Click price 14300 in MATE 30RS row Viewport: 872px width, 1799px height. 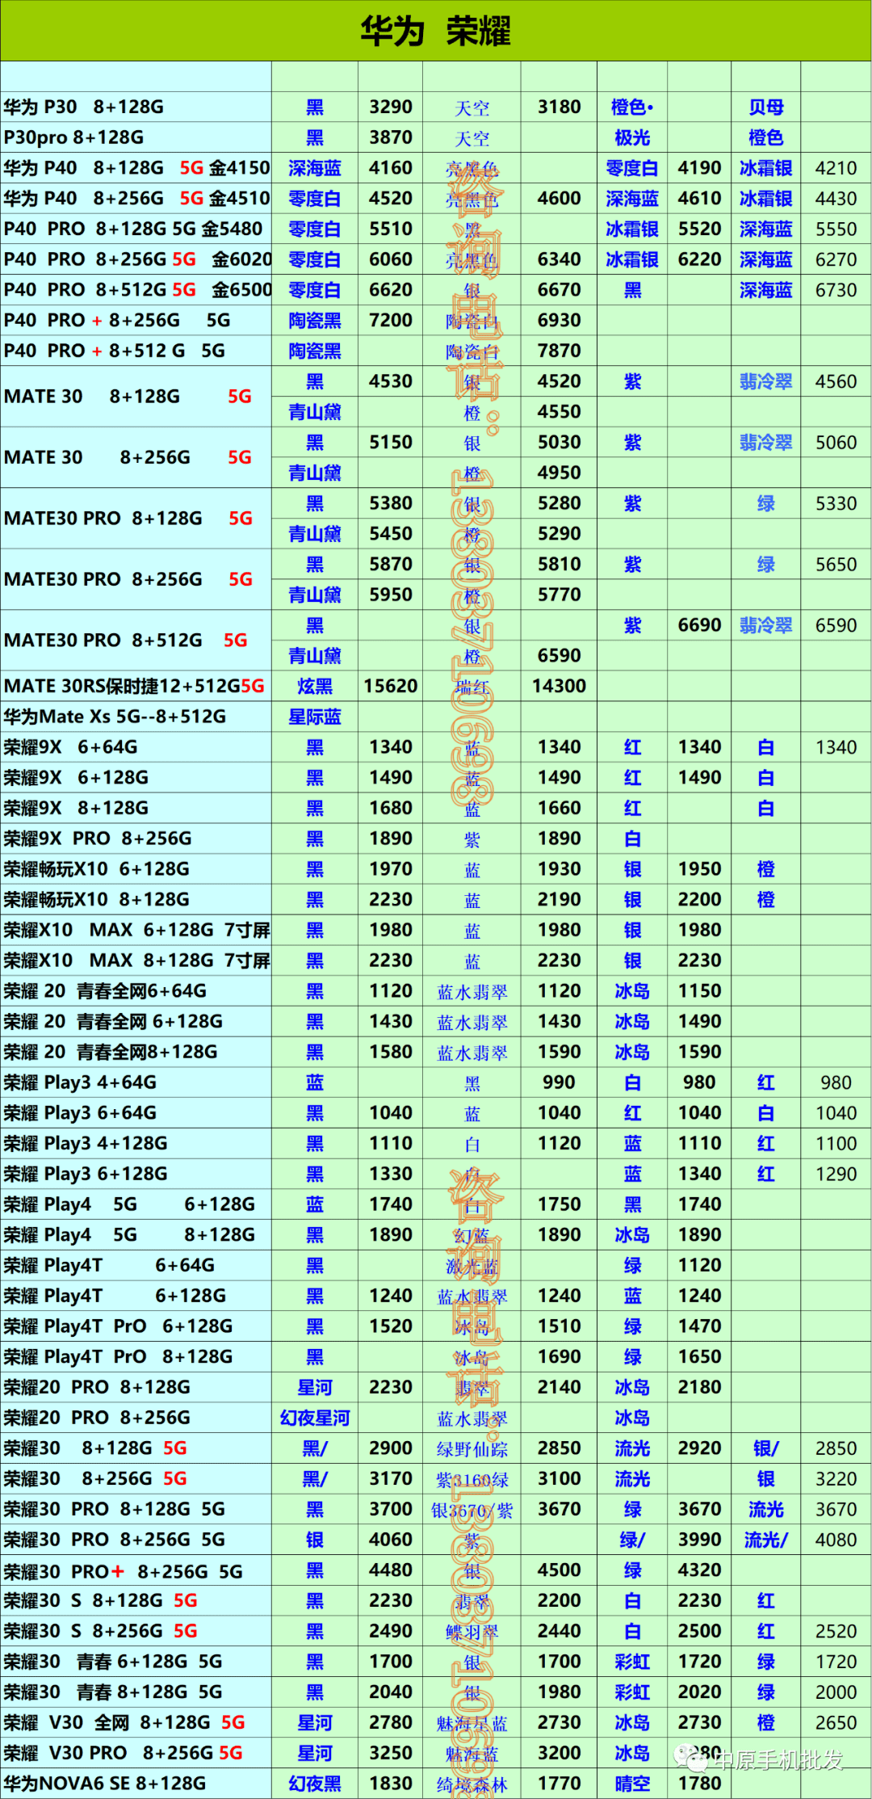coord(560,687)
